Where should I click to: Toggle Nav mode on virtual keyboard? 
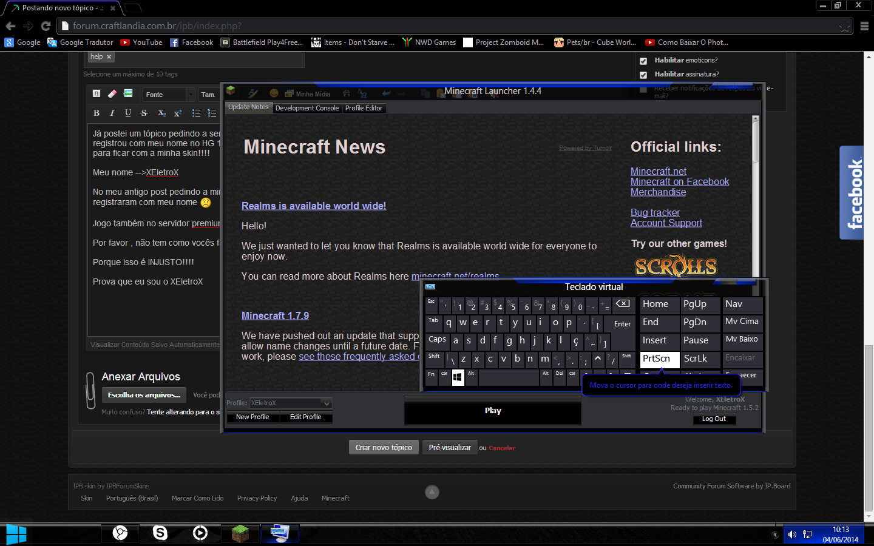click(742, 305)
